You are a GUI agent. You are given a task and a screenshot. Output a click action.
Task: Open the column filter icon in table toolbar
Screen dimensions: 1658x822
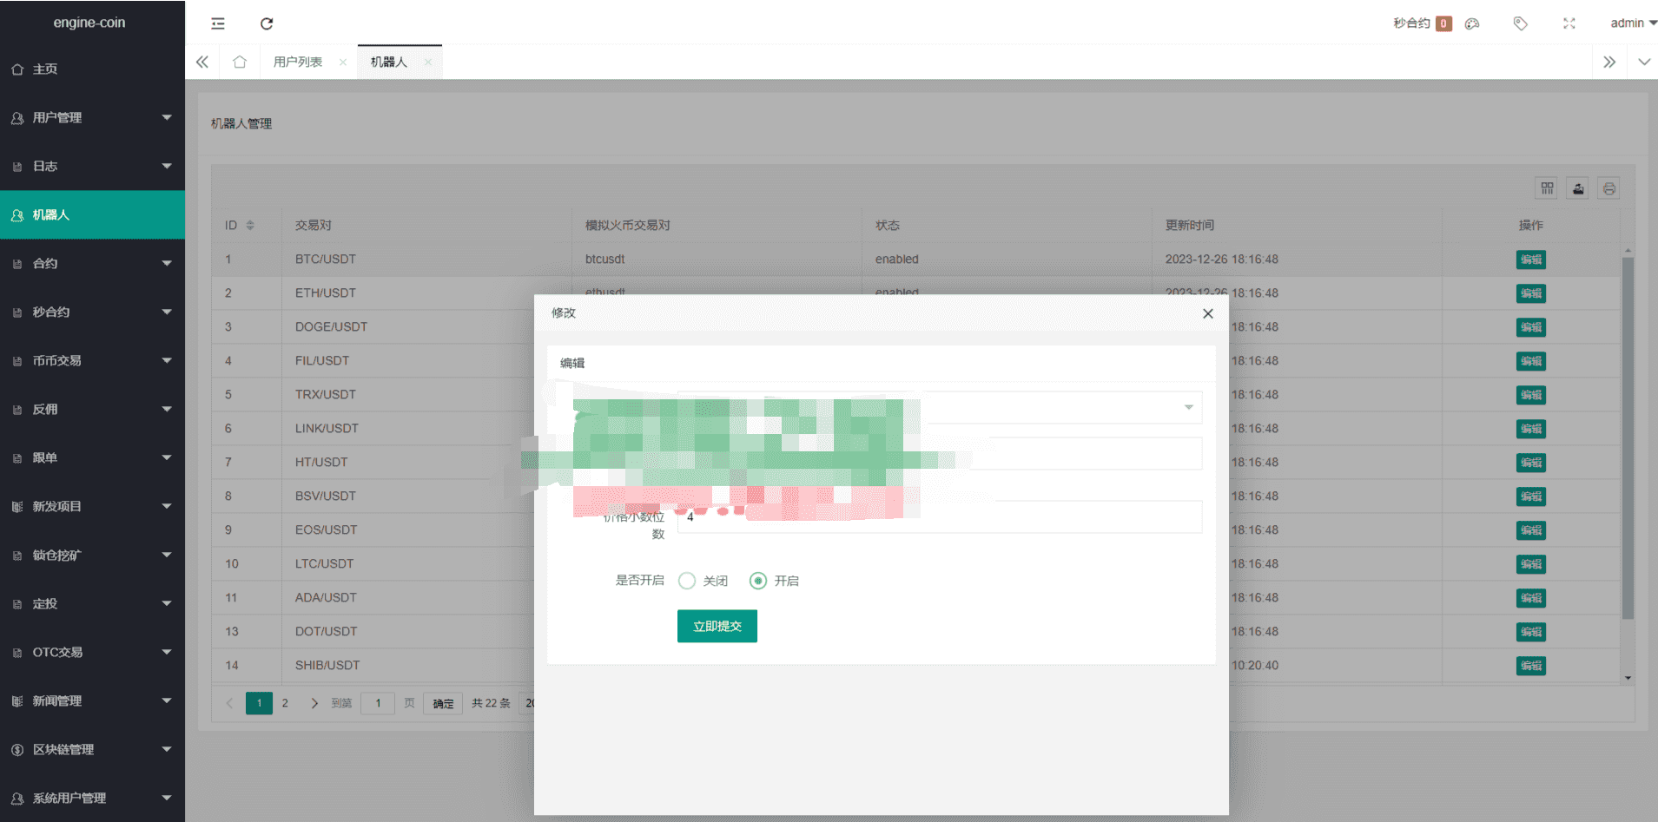click(x=1547, y=188)
